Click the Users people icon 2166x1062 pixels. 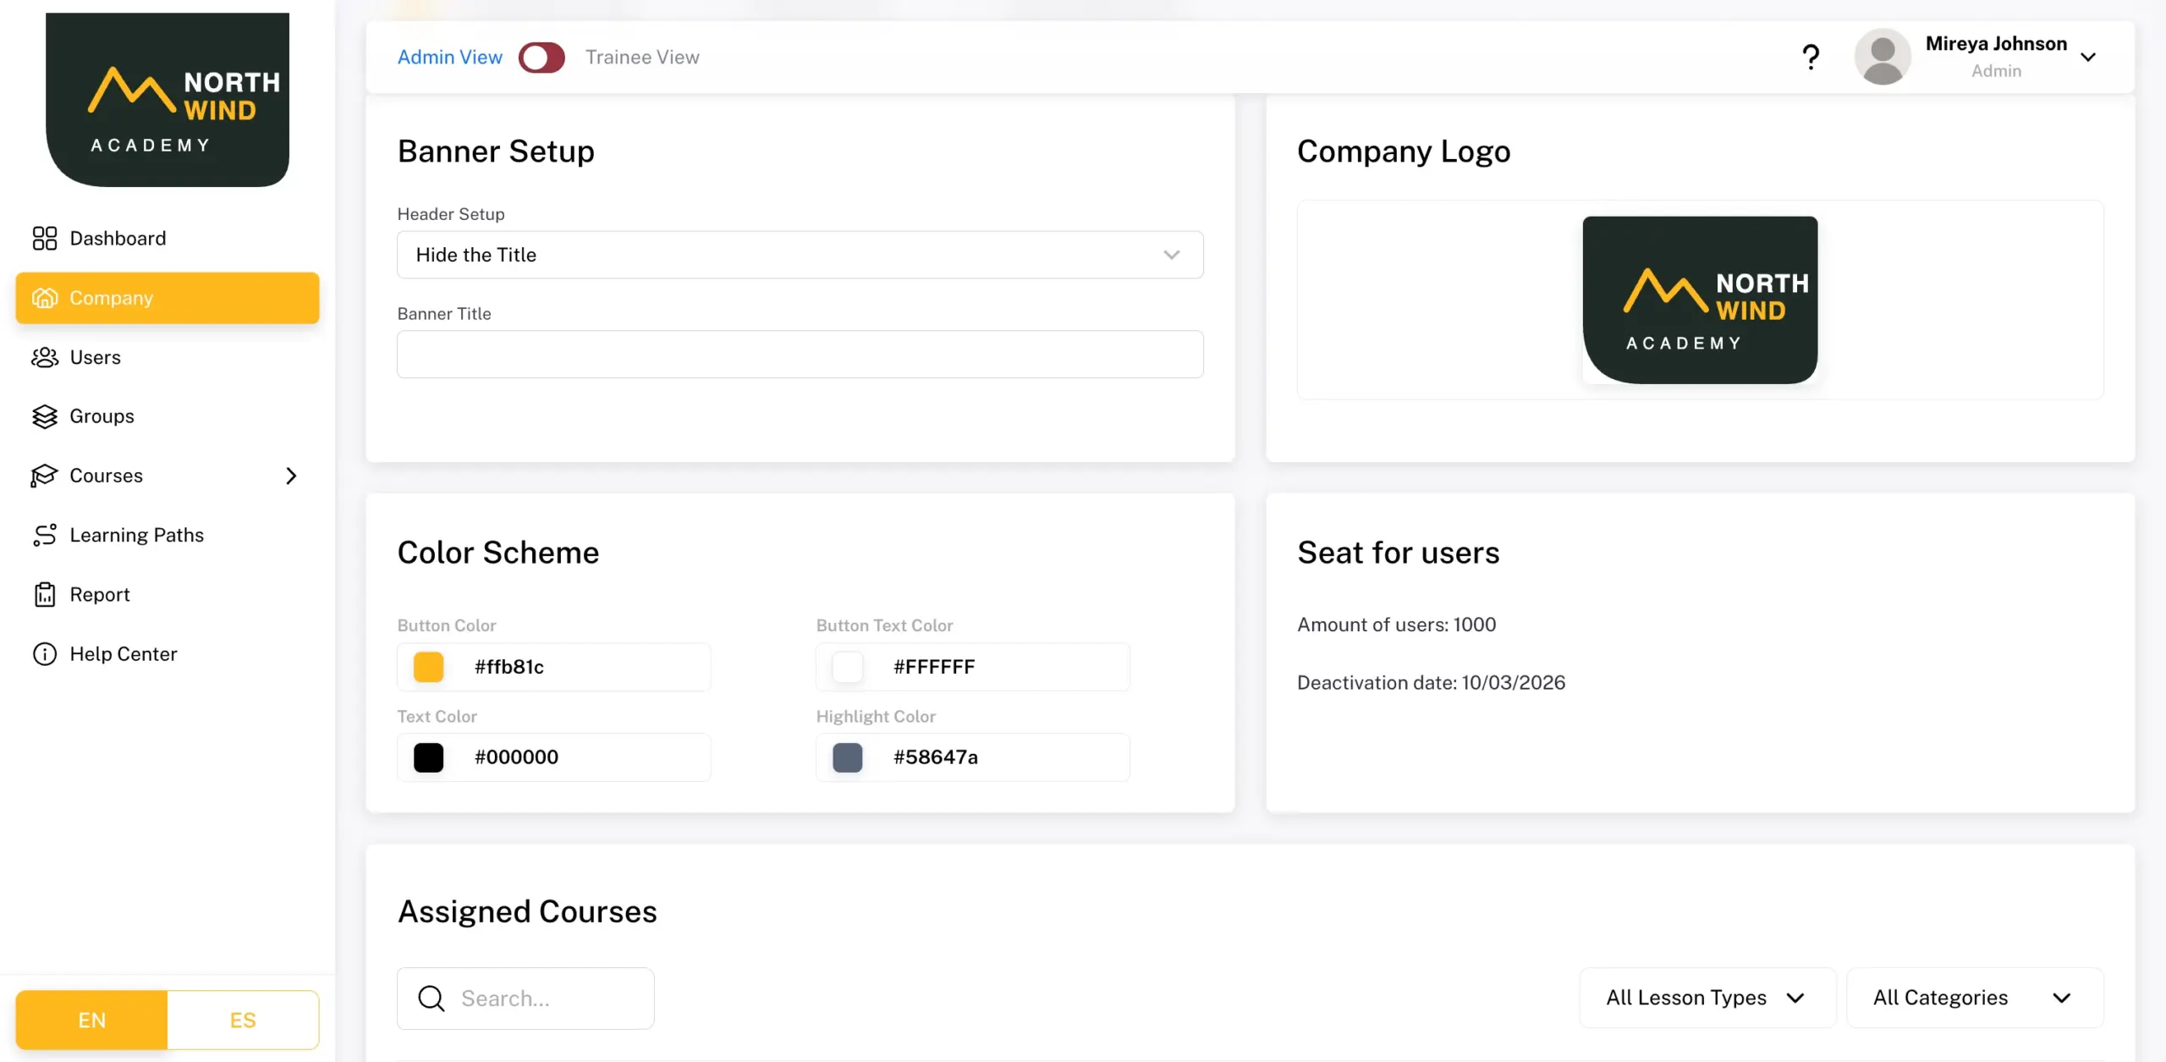tap(45, 357)
